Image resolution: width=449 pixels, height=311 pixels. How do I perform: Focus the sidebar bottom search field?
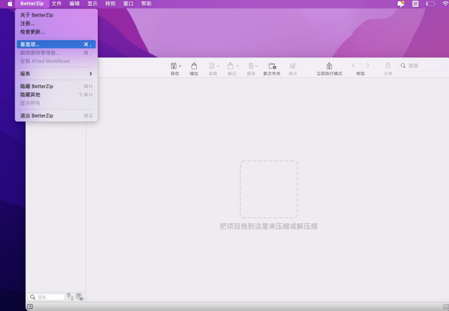pos(46,297)
